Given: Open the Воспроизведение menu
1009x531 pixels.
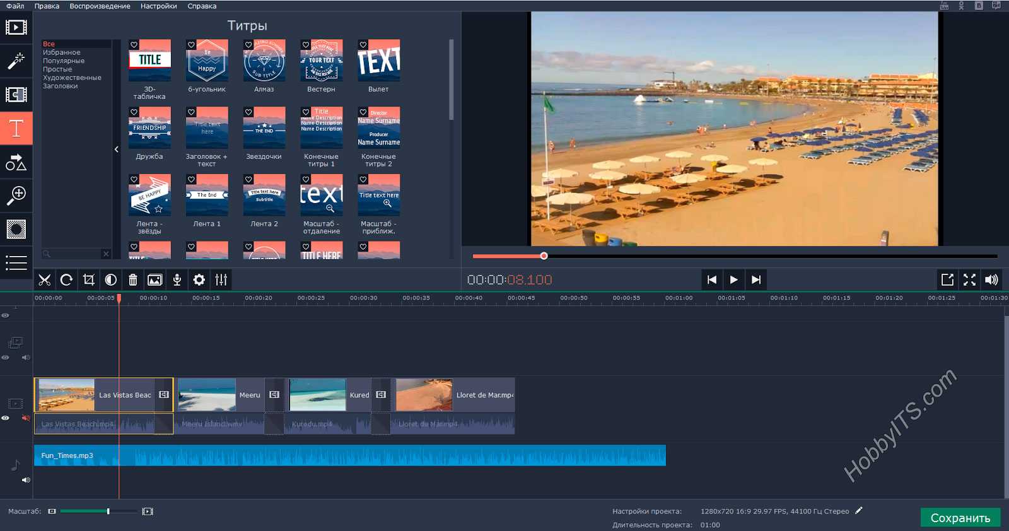Looking at the screenshot, I should tap(100, 6).
